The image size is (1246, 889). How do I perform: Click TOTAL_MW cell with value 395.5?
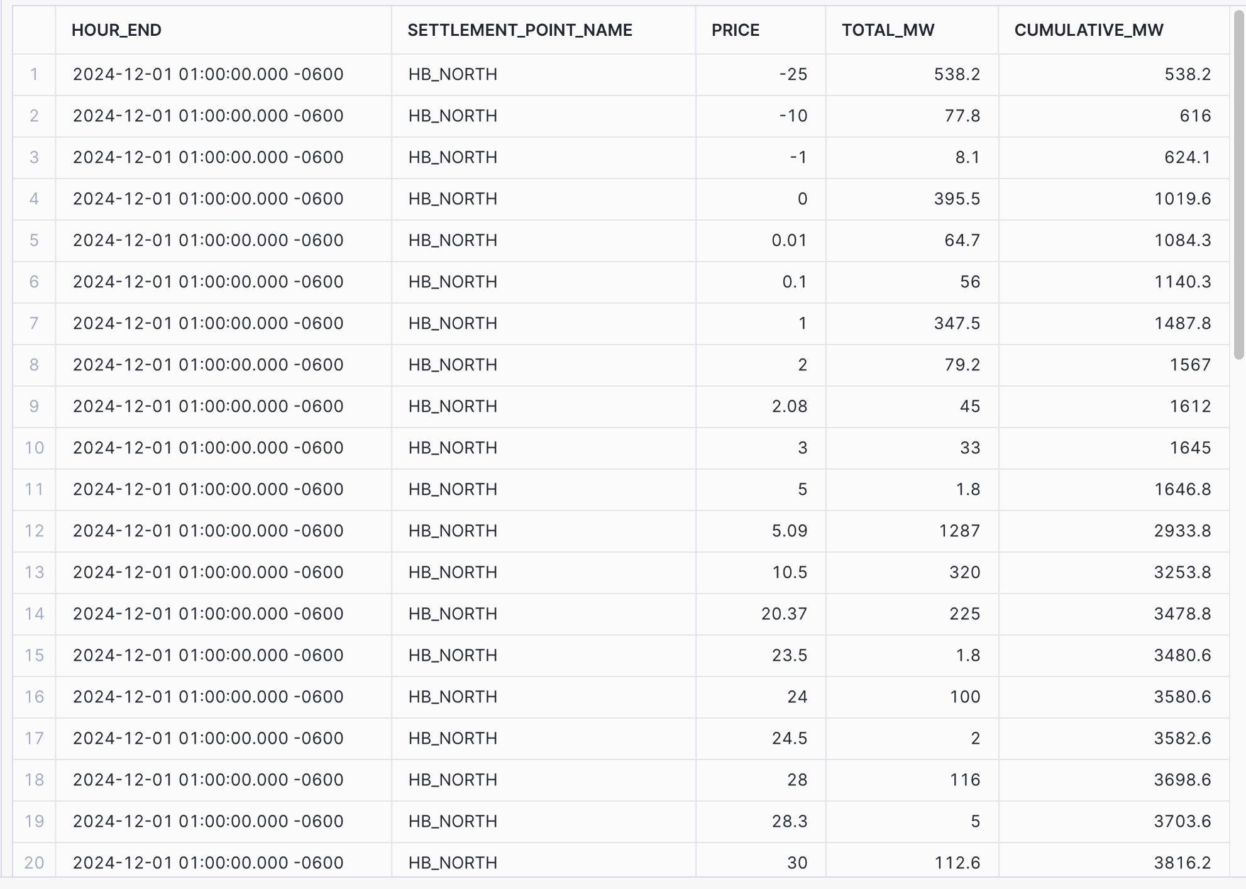(x=956, y=199)
